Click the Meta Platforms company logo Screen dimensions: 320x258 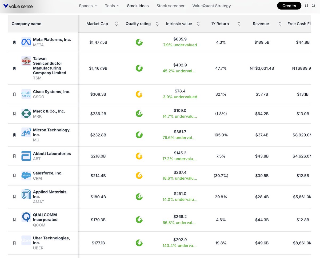pos(26,42)
